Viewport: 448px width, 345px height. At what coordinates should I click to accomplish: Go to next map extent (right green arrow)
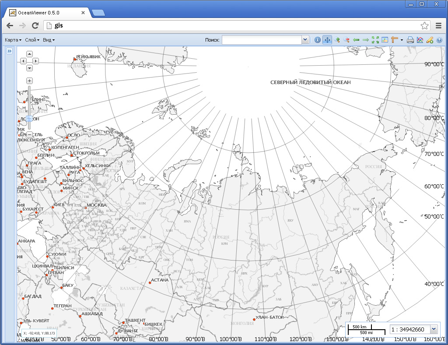[366, 40]
